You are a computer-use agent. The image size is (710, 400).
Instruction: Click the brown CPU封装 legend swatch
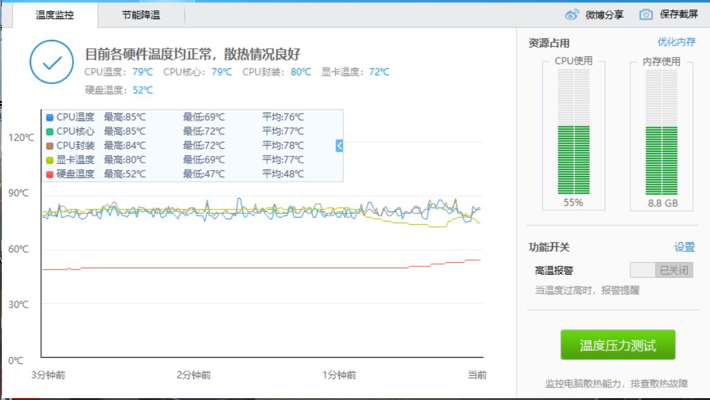50,146
